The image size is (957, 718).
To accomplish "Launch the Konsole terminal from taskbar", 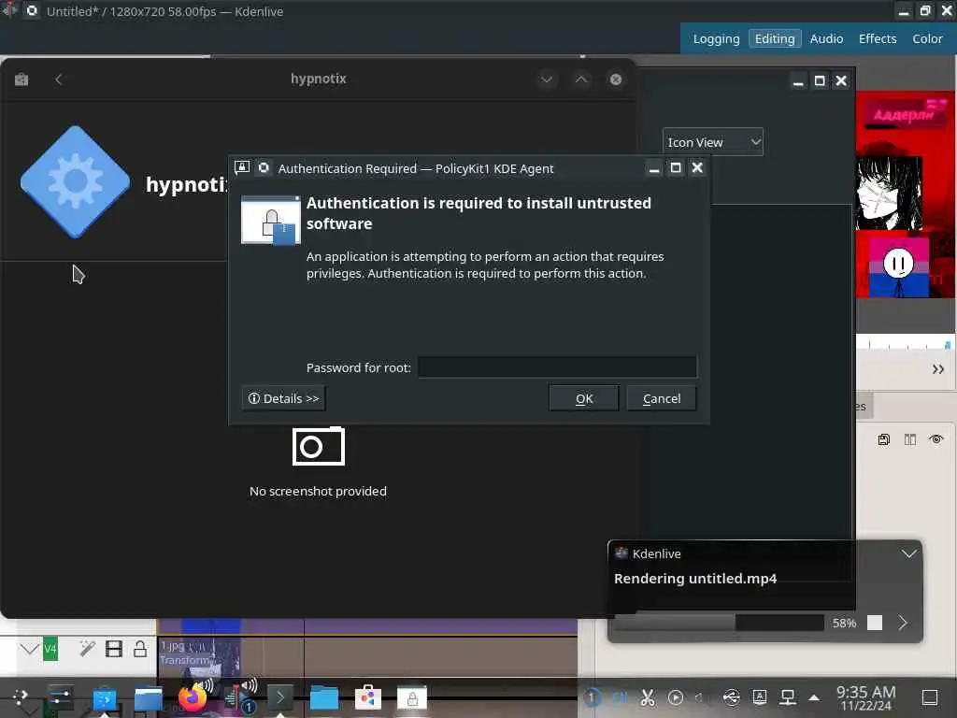I will (279, 697).
